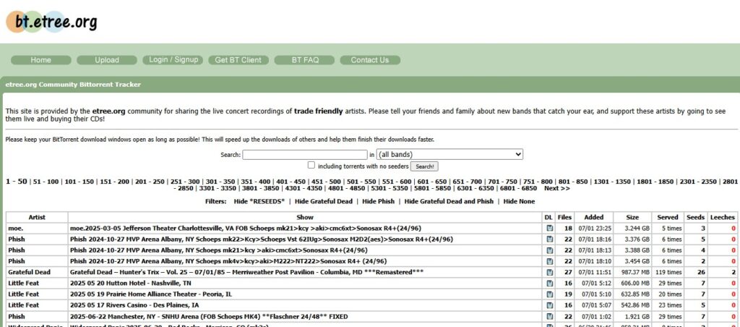740x327 pixels.
Task: Sort by the Artist column header
Action: click(37, 217)
